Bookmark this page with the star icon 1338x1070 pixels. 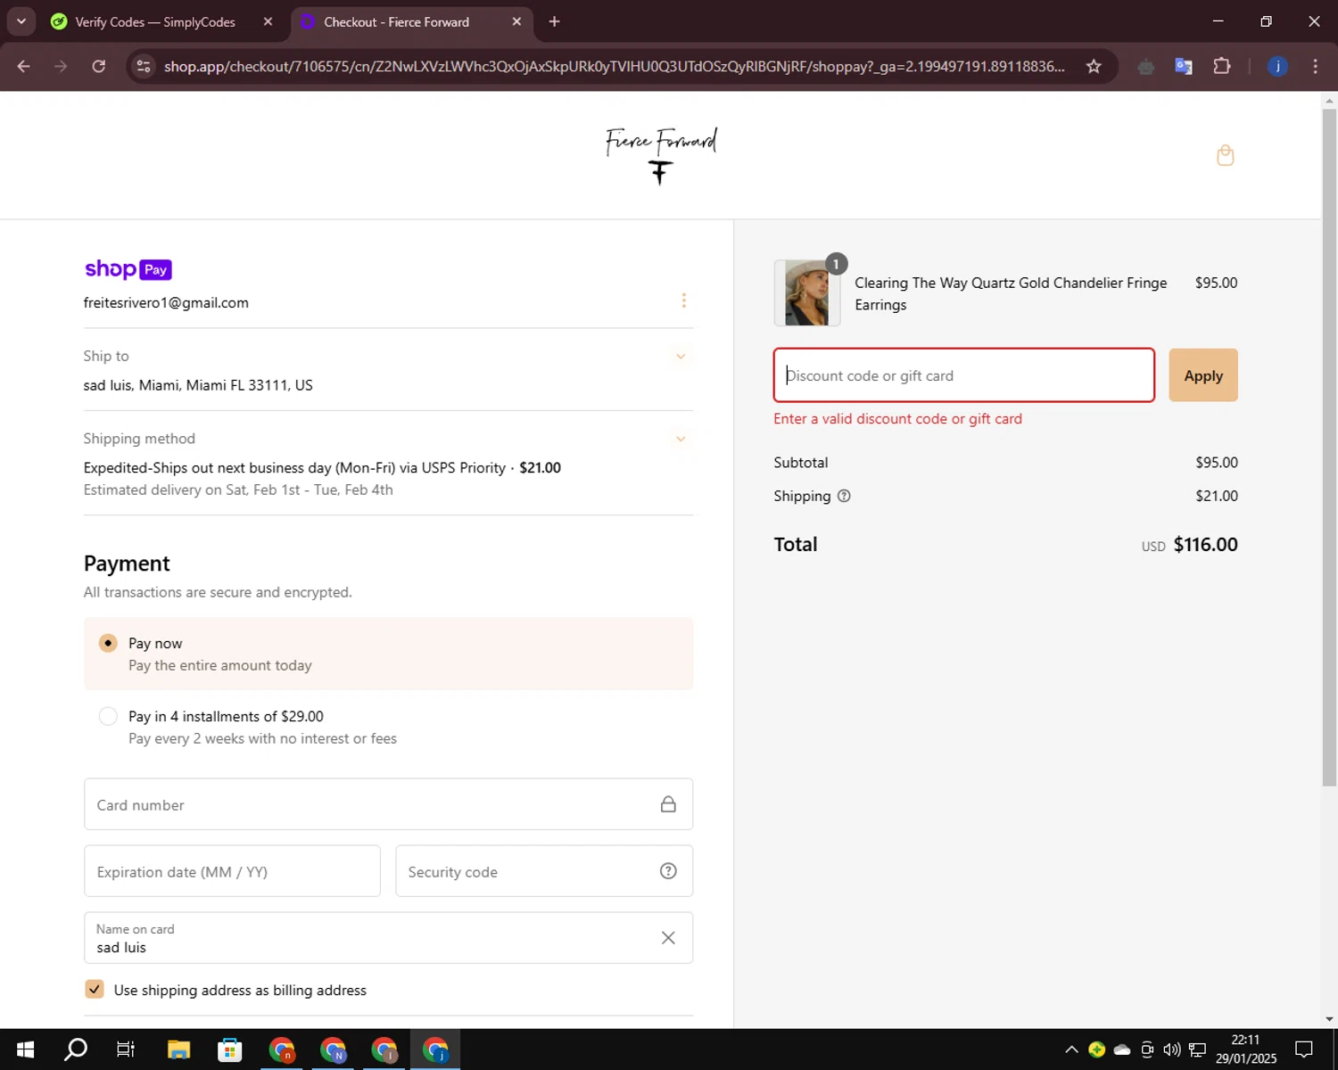1094,66
